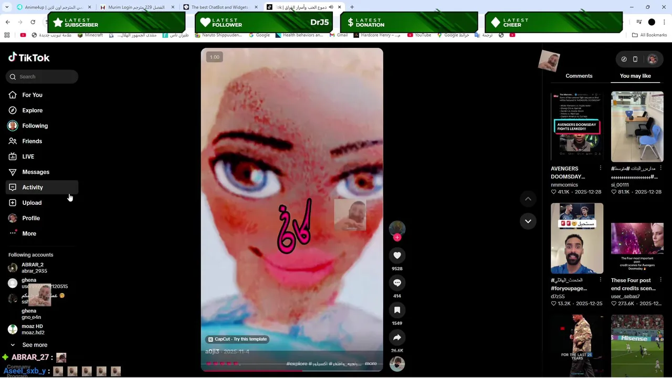Open the Friends page

click(x=42, y=141)
